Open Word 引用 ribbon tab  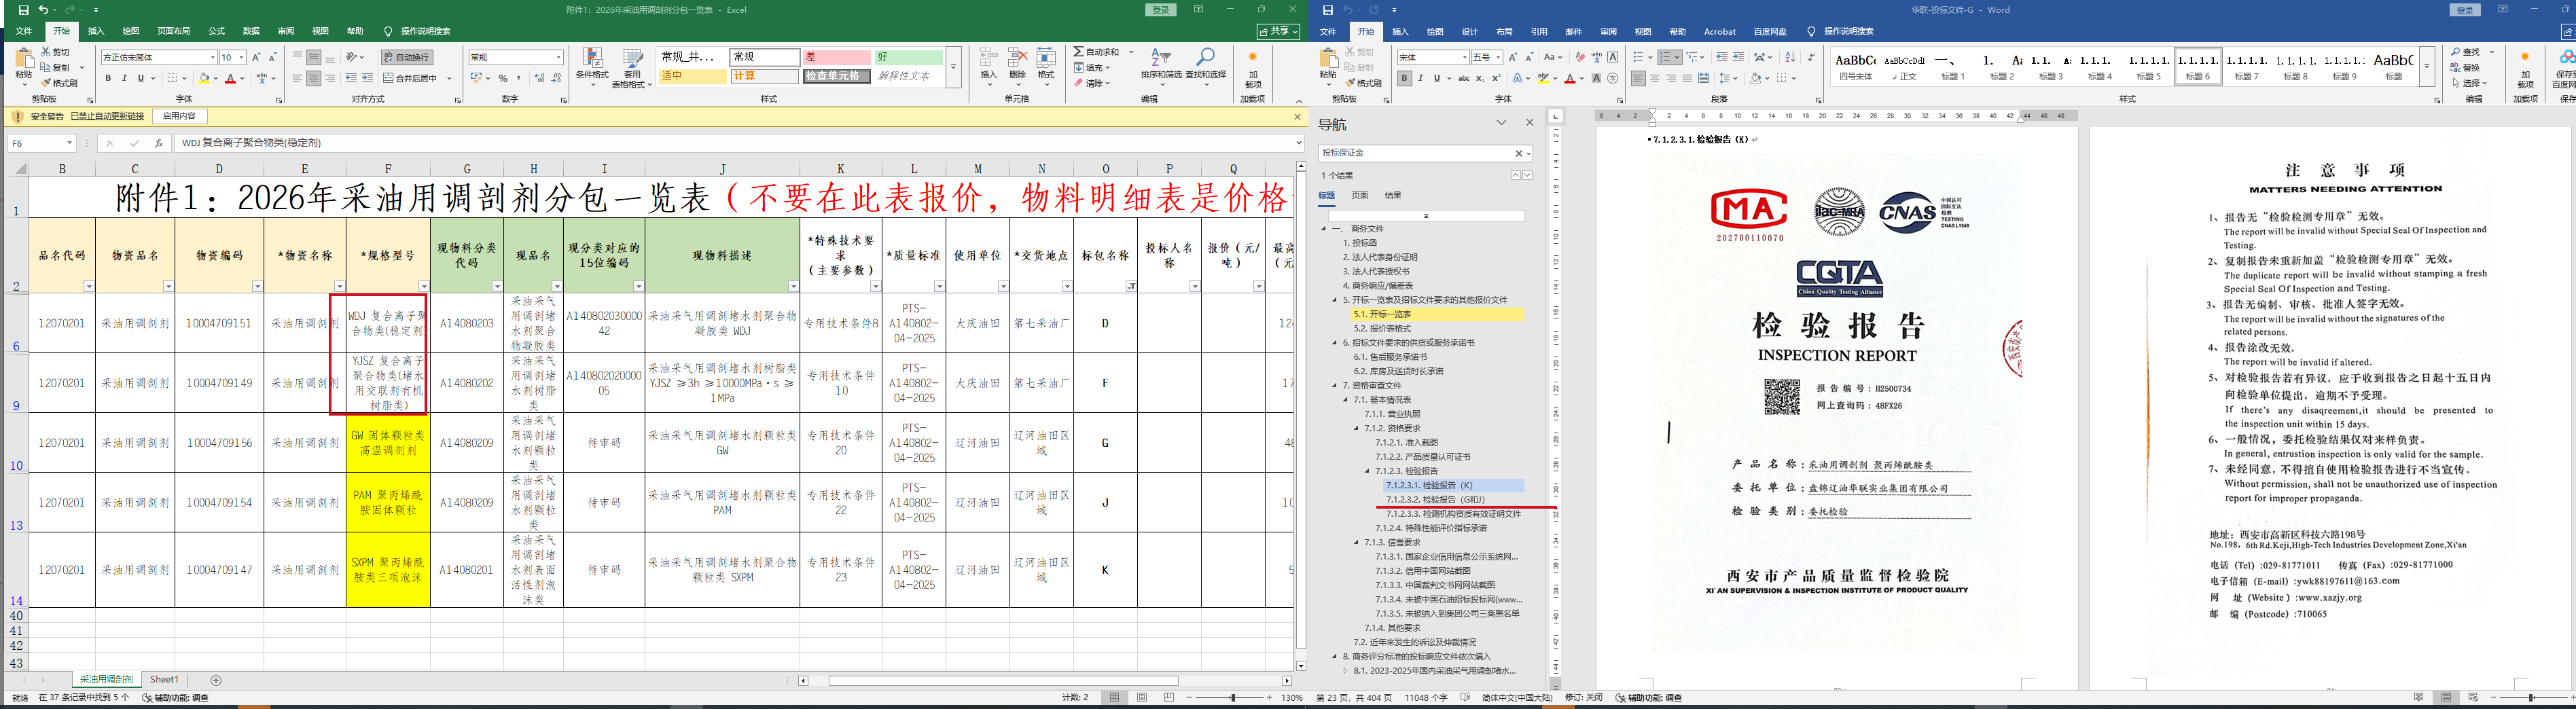(1539, 32)
